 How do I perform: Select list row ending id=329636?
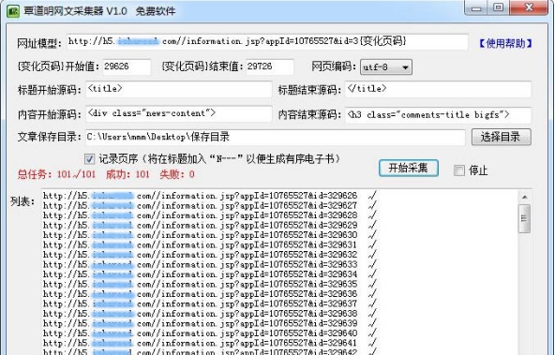coord(210,294)
